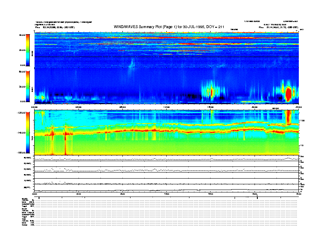
Task: Click the -155.00 label on TNR scale
Action: tap(21, 153)
